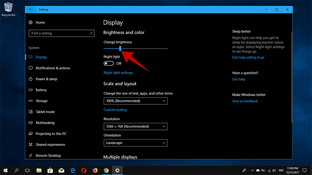Open the Orientation dropdown
The width and height of the screenshot is (312, 175).
tap(135, 143)
